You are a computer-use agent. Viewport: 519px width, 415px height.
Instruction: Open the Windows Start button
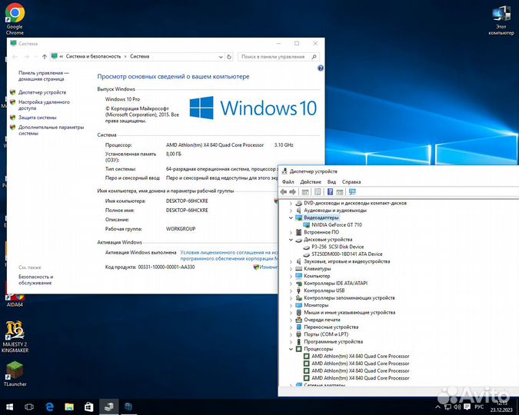point(9,407)
